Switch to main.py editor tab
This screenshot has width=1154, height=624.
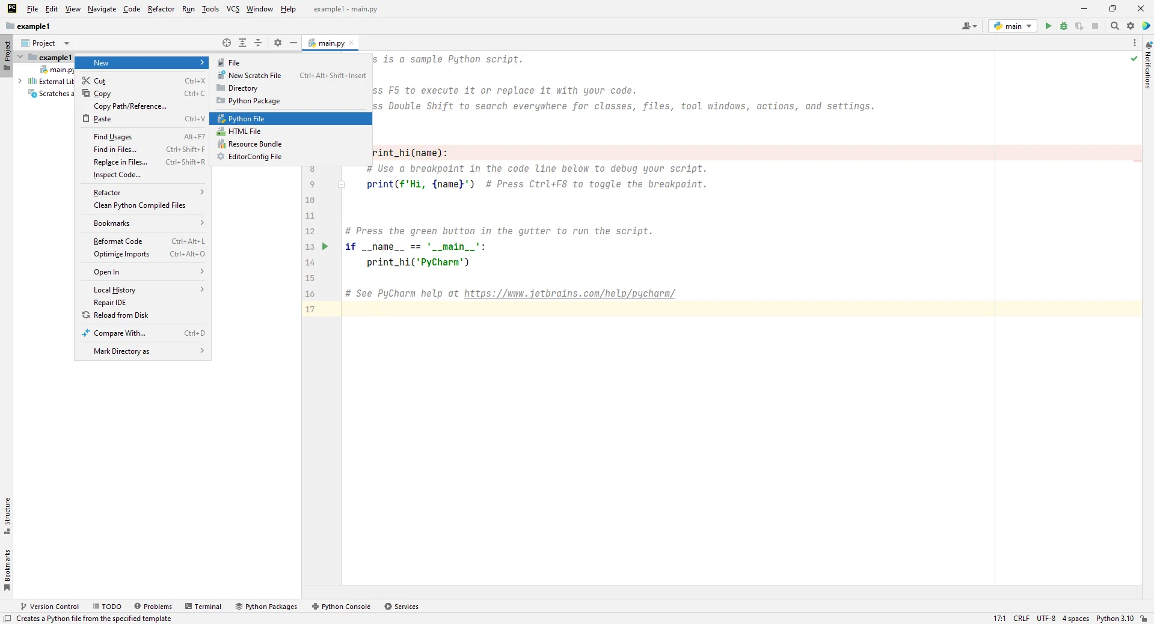(331, 43)
